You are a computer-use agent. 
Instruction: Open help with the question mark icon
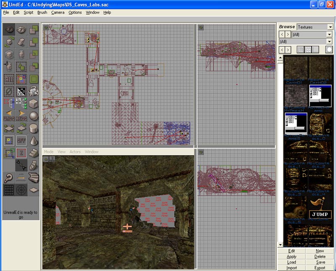[9, 178]
